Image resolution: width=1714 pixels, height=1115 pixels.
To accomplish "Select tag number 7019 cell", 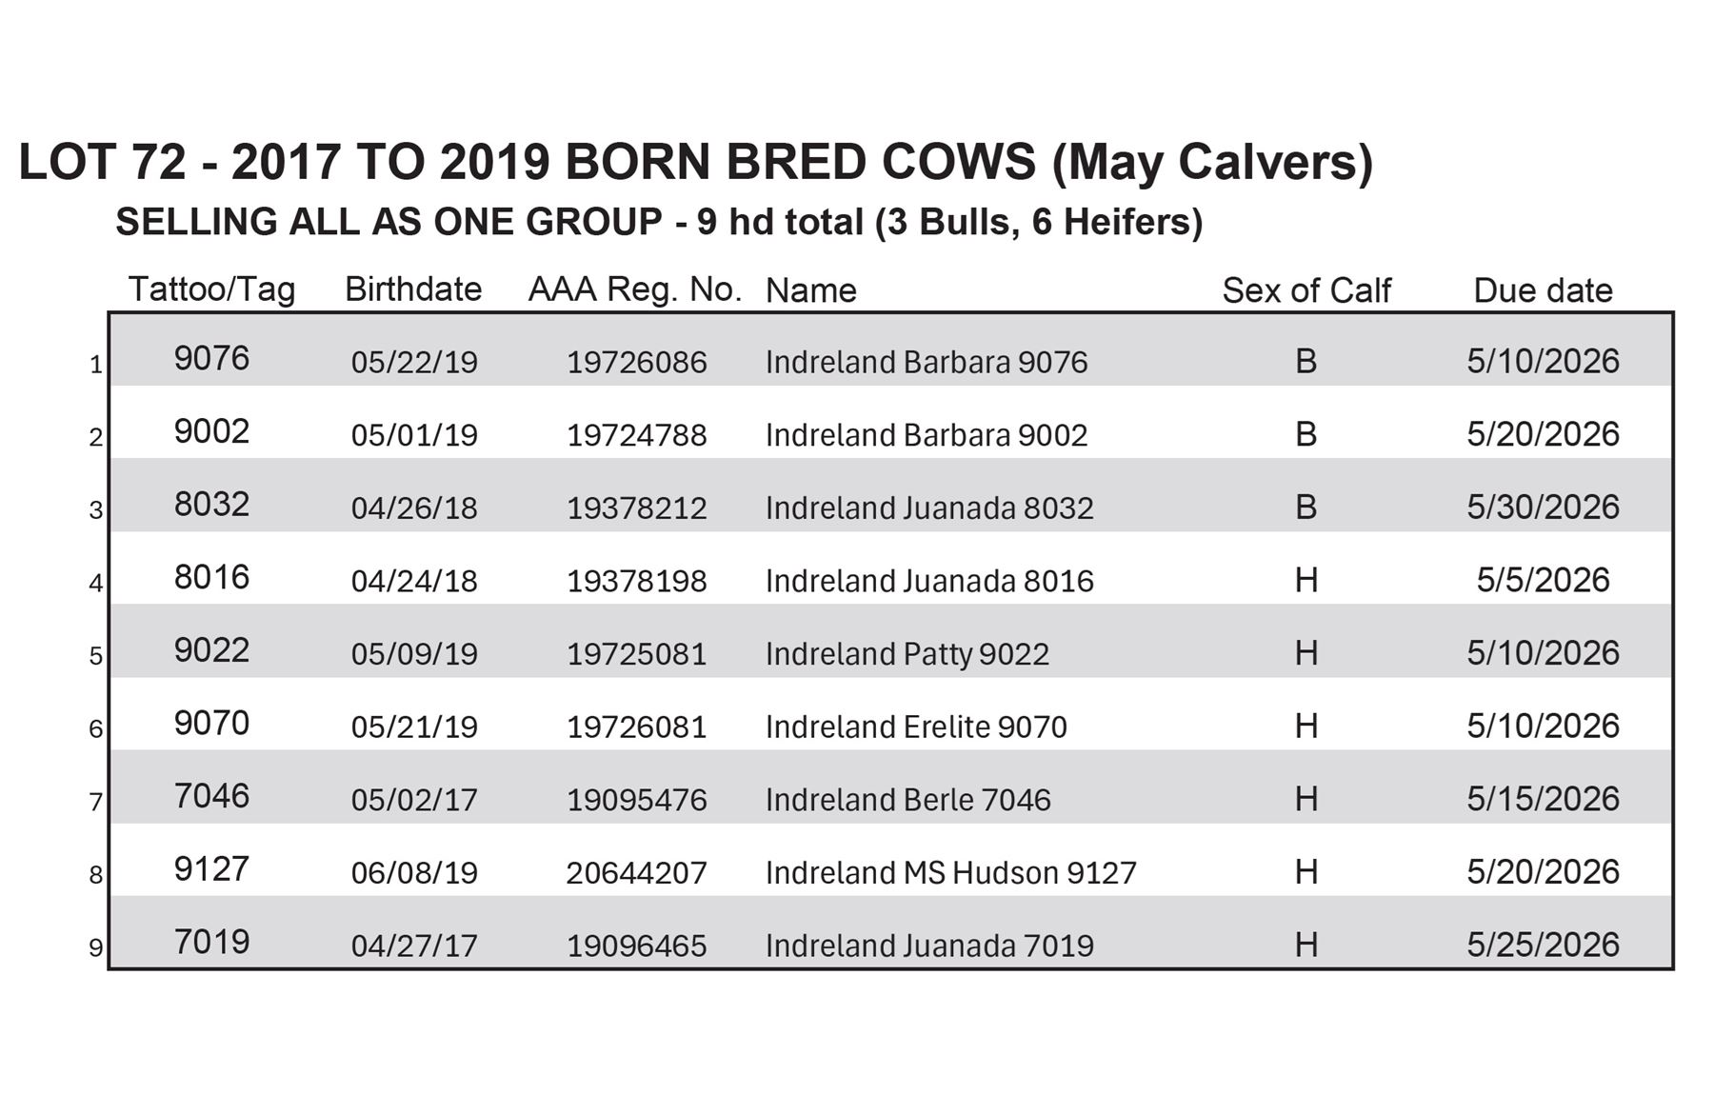I will (211, 943).
